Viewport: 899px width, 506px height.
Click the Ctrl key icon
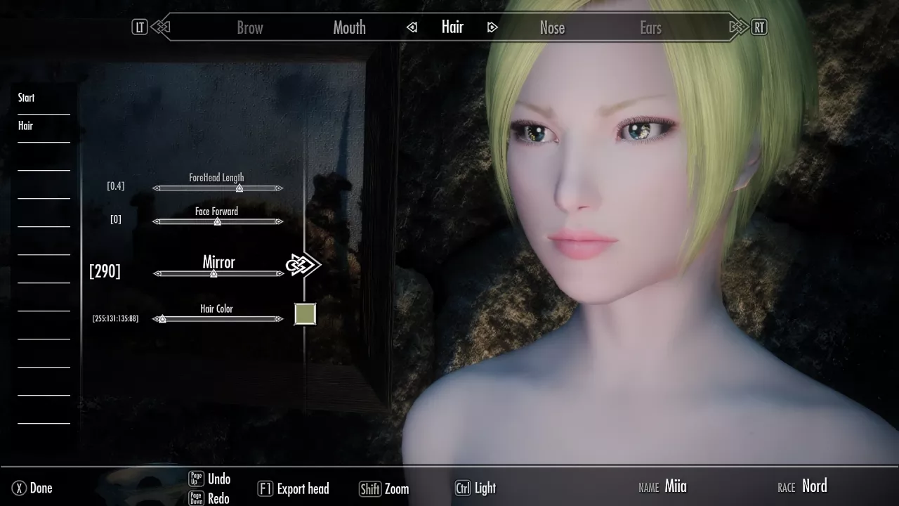coord(463,488)
